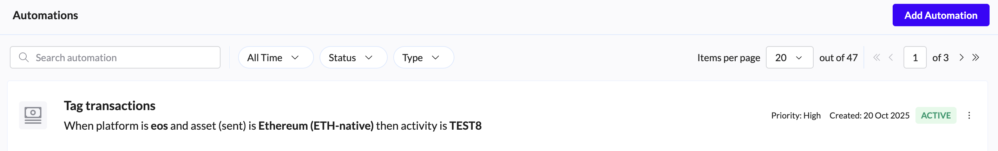
Task: Open the Tag transactions automation title
Action: (x=110, y=106)
